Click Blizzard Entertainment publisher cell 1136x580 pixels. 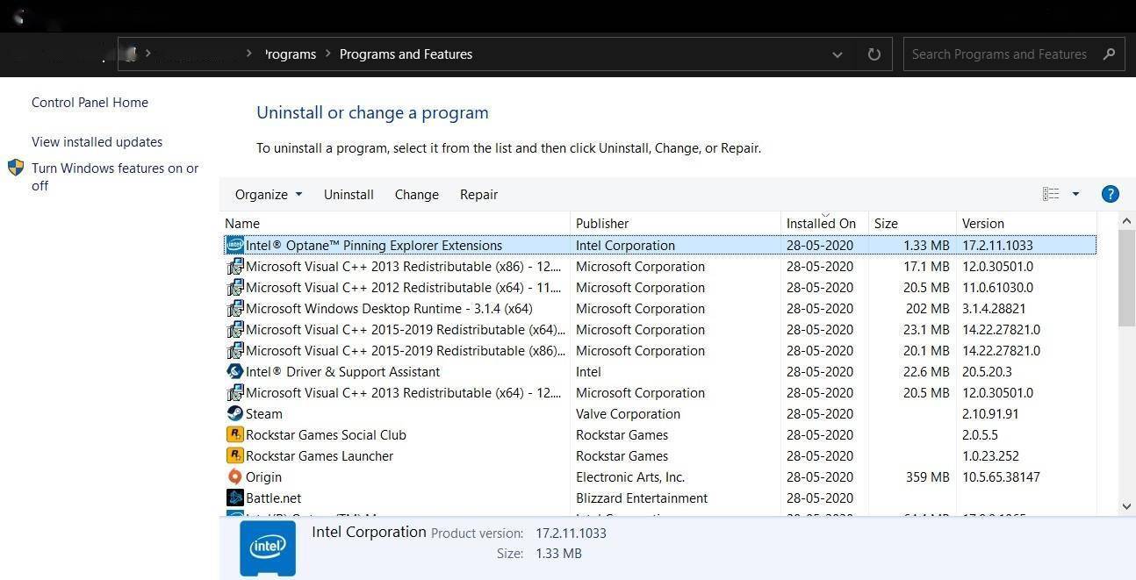642,498
